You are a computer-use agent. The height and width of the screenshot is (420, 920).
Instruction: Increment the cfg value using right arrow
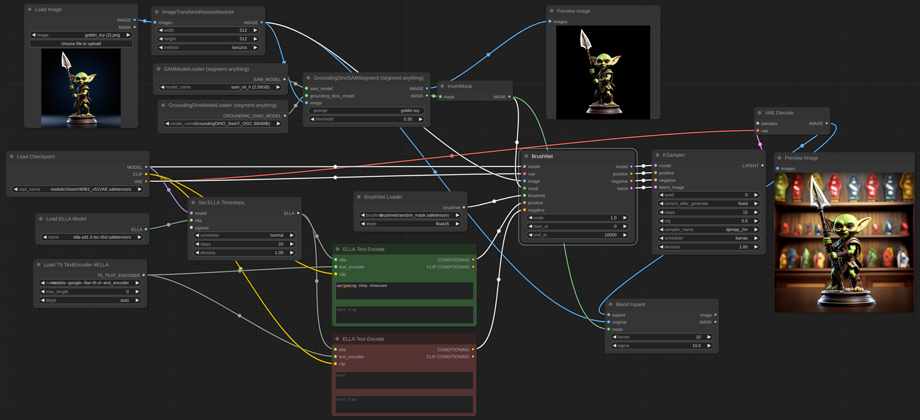pyautogui.click(x=756, y=221)
